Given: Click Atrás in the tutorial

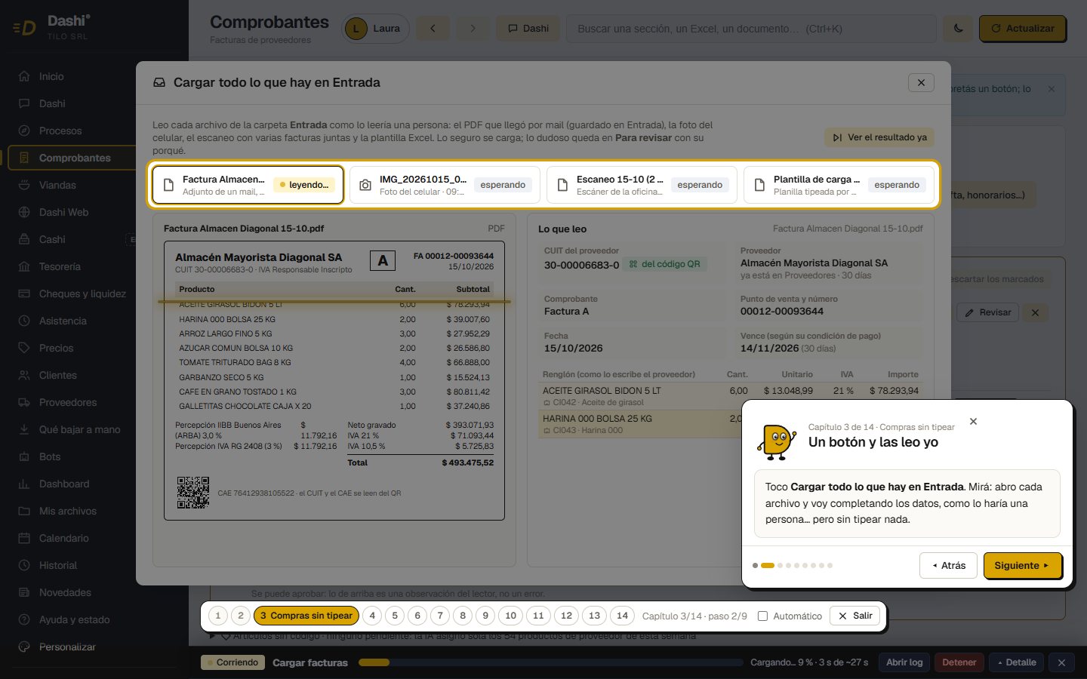Looking at the screenshot, I should click(948, 565).
